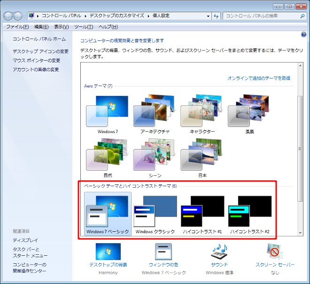Click the theme list scroll up arrow
The image size is (310, 284).
300,65
